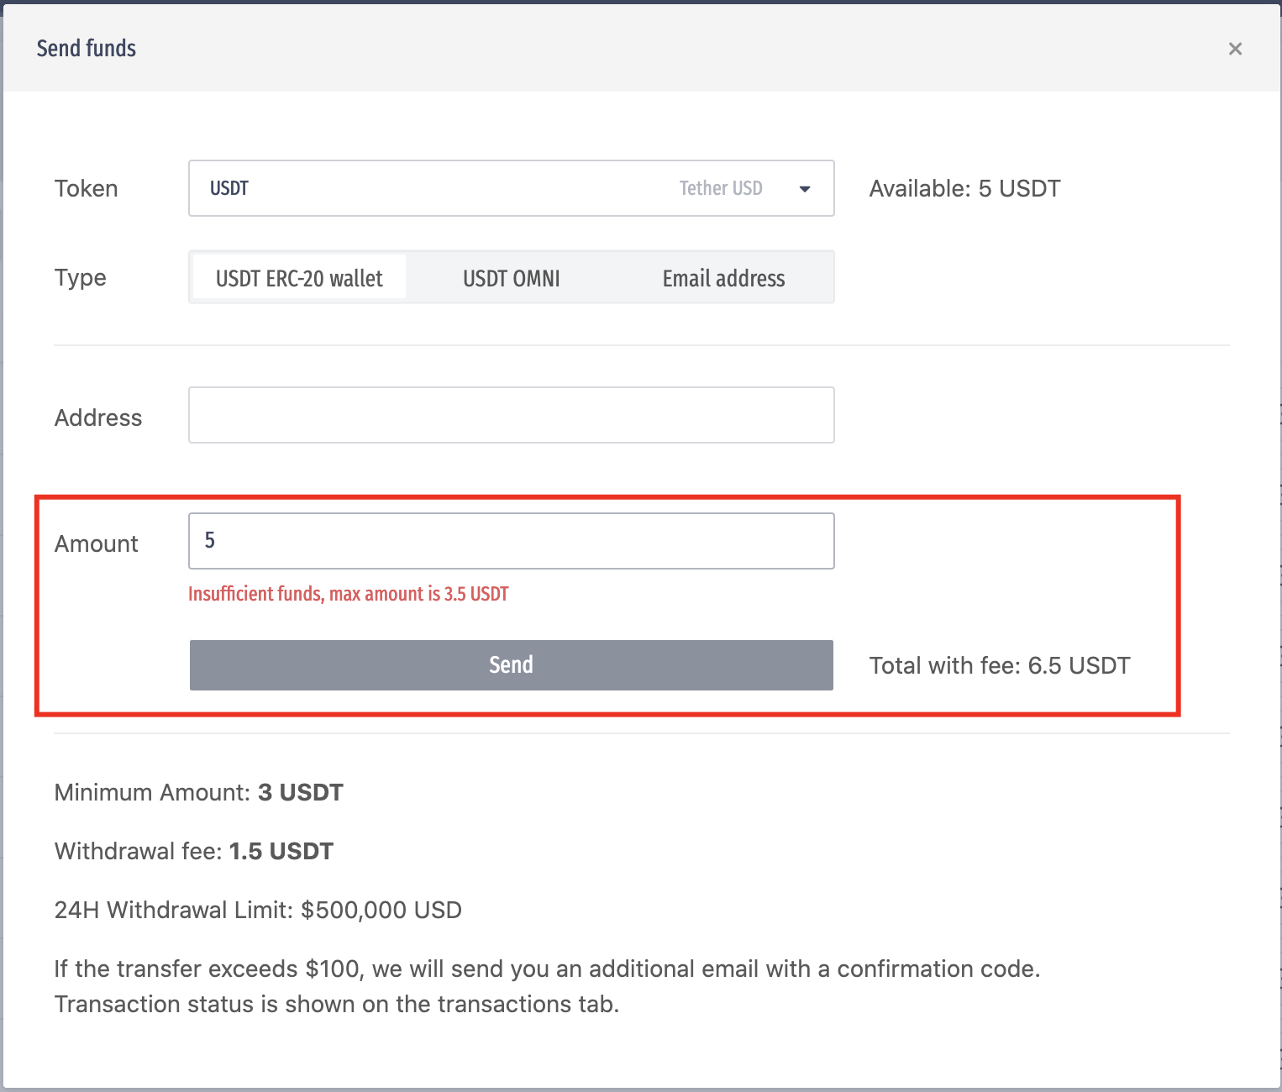Click the Amount field label
Viewport: 1282px width, 1092px height.
pos(96,543)
